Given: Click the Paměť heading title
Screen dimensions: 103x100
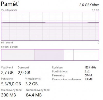Looking at the screenshot, I should pos(10,4).
